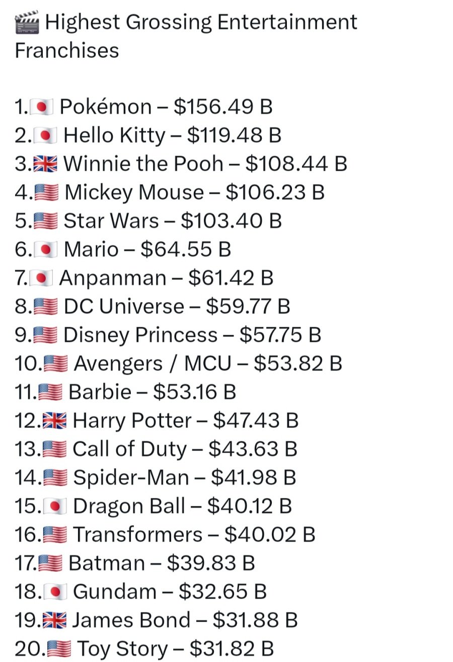Image resolution: width=453 pixels, height=662 pixels.
Task: Click the UK flag next to Winnie the Pooh
Action: tap(46, 164)
